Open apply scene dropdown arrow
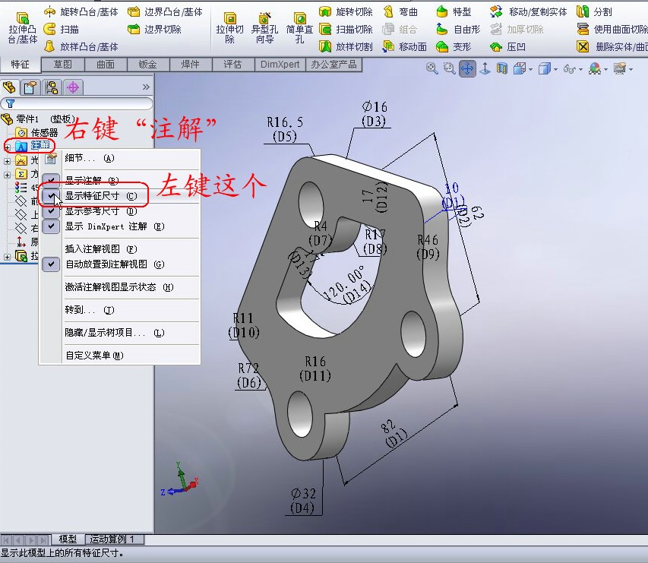 [x=605, y=69]
